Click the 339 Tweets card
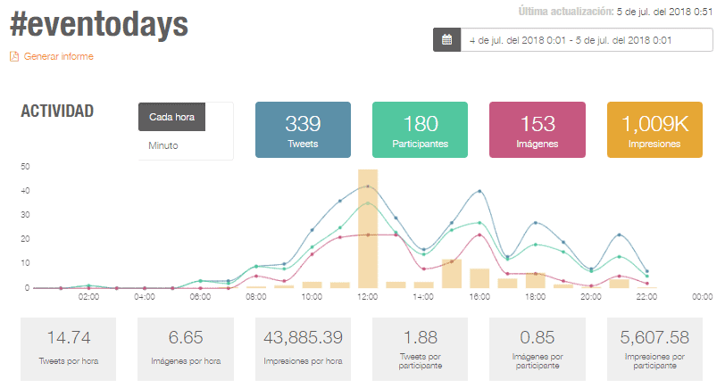This screenshot has width=725, height=388. 303,130
